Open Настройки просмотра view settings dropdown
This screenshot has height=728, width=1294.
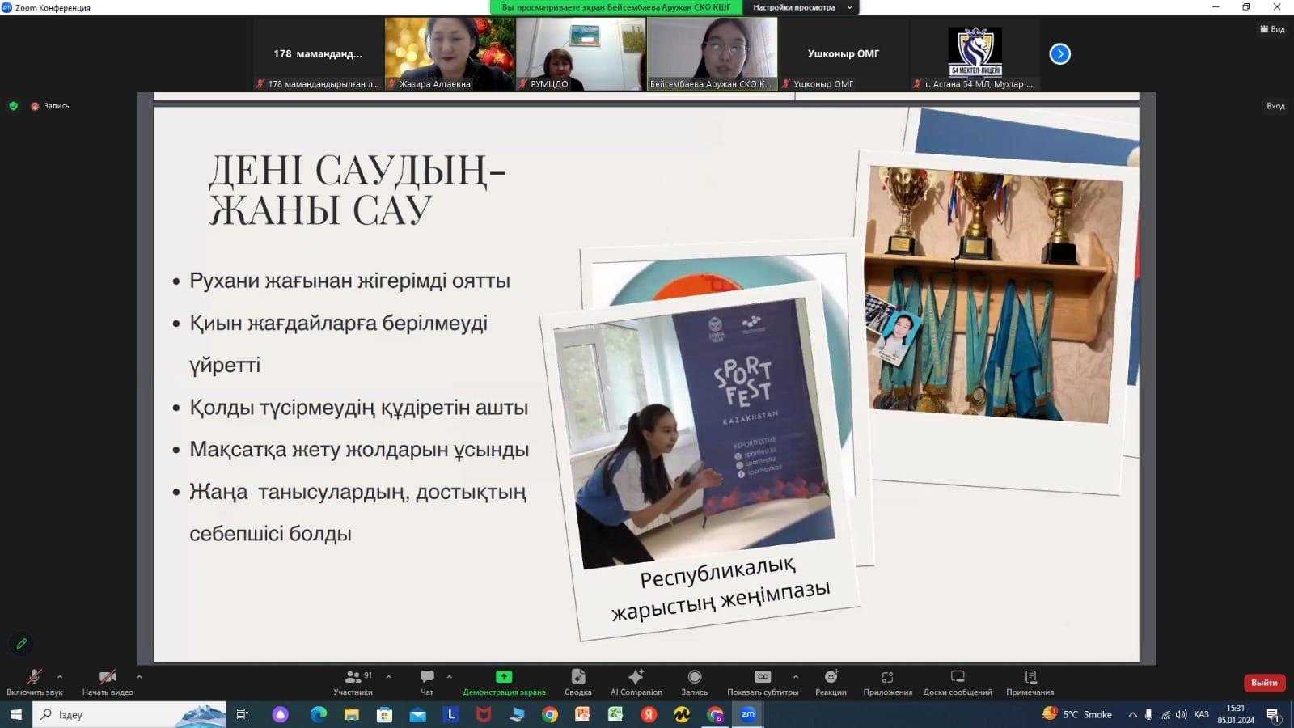801,7
